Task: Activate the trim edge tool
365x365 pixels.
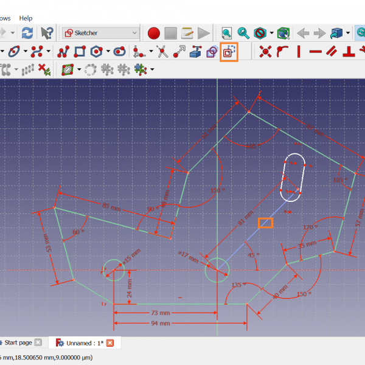Action: pyautogui.click(x=162, y=52)
